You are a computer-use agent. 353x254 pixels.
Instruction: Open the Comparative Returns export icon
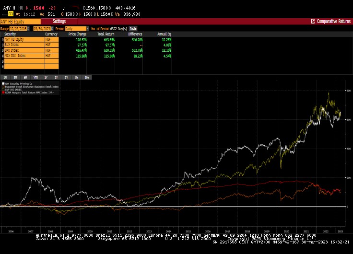(x=313, y=22)
